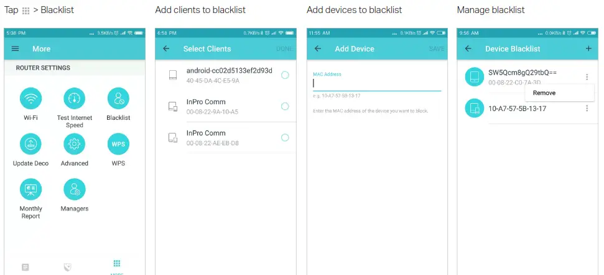Select the android-cc02d5133ef2d93d client radio button
604x275 pixels.
pos(285,75)
